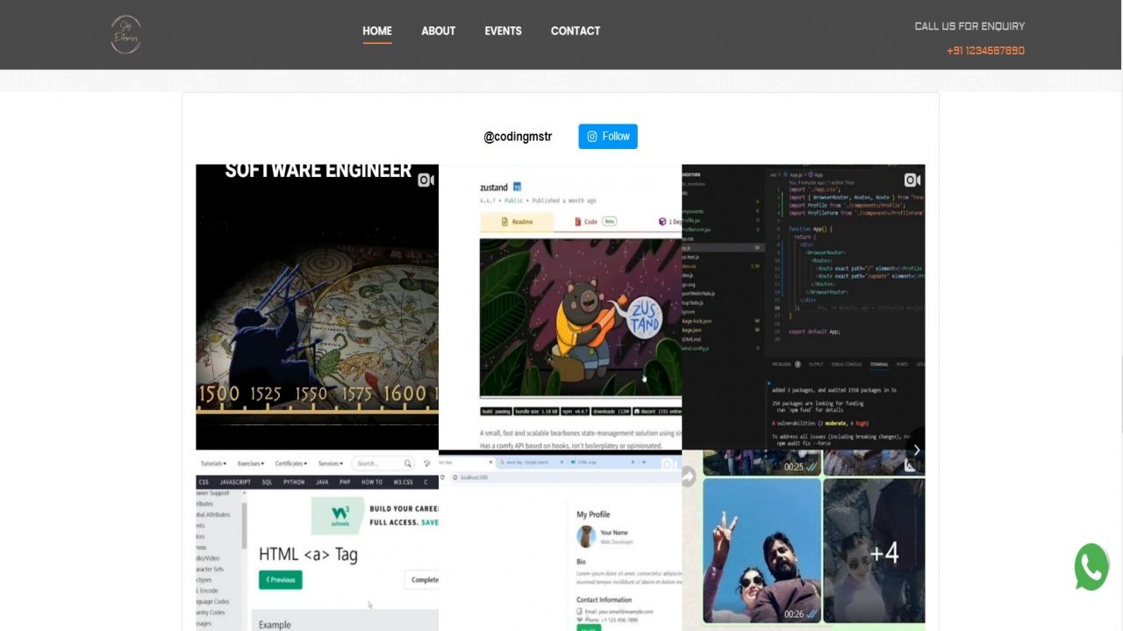Open the HOME menu item
This screenshot has width=1123, height=631.
377,31
